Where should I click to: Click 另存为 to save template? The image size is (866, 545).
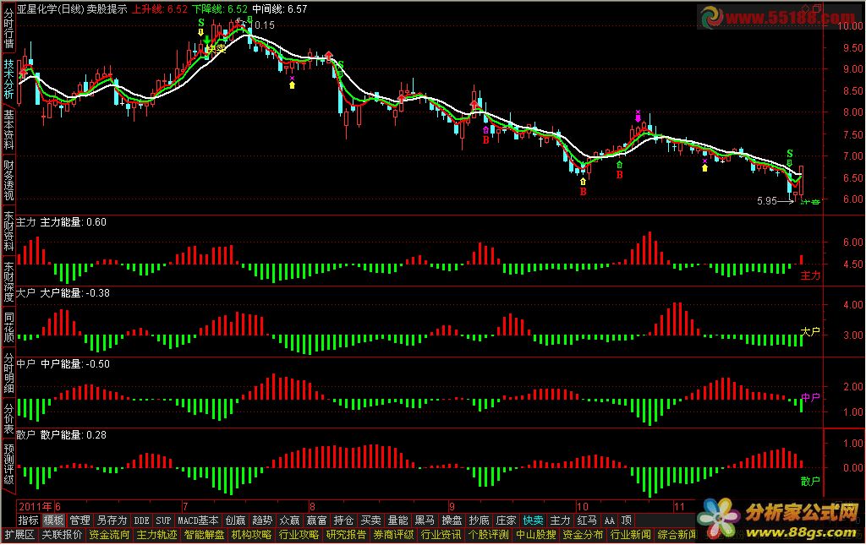[x=112, y=520]
